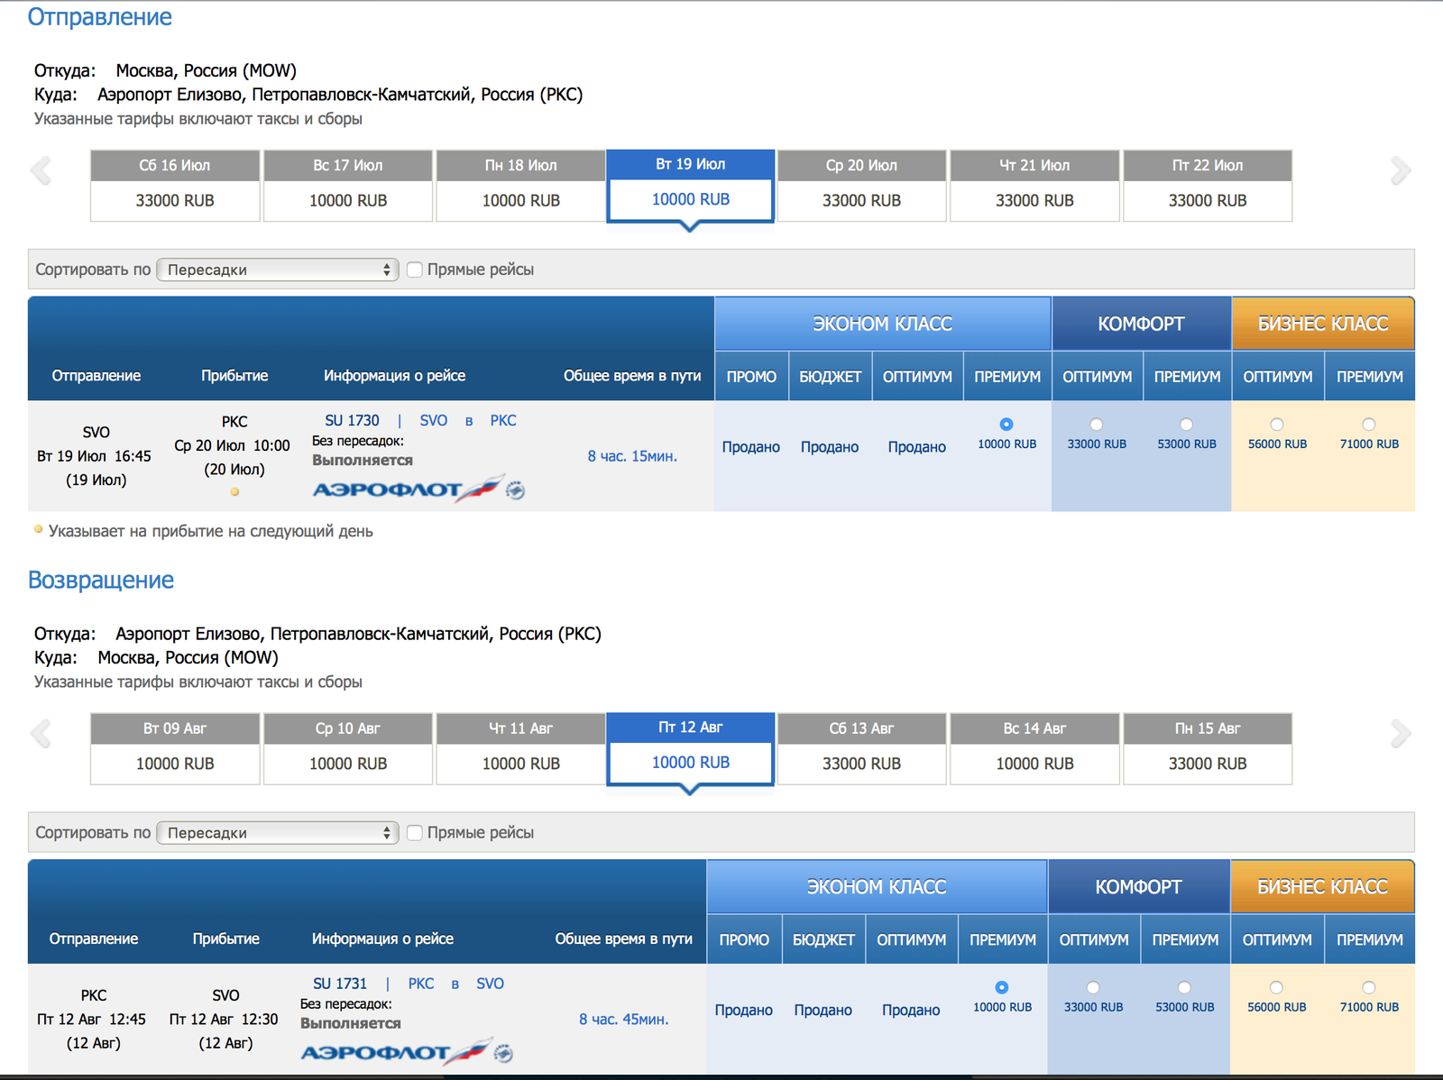Click the right arrow of departure date carousel

[1400, 170]
